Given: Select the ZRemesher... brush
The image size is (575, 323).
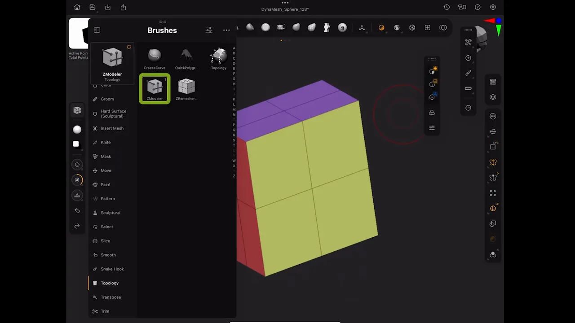Looking at the screenshot, I should tap(186, 89).
